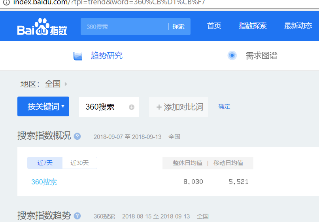The image size is (319, 222).
Task: Click the 360搜索 keyword link in table
Action: click(x=44, y=182)
